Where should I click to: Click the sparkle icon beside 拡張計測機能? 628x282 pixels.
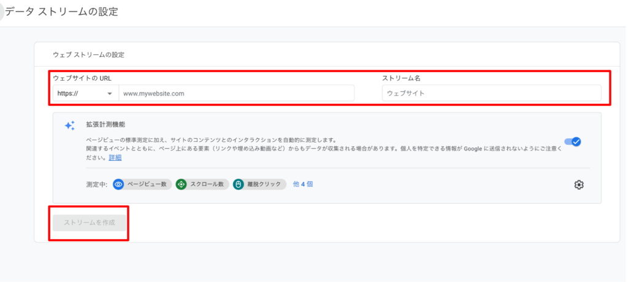pyautogui.click(x=70, y=125)
